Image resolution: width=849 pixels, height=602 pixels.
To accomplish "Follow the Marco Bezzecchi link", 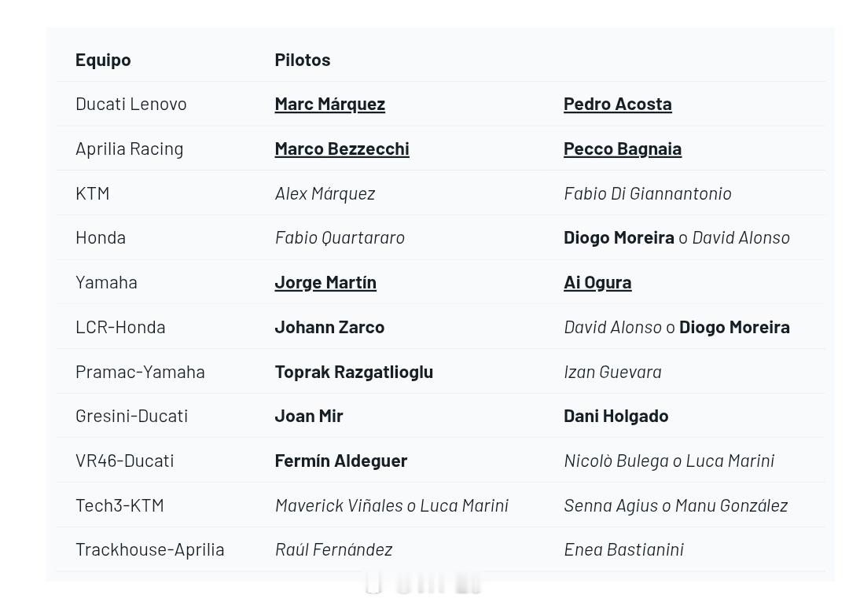I will click(342, 149).
